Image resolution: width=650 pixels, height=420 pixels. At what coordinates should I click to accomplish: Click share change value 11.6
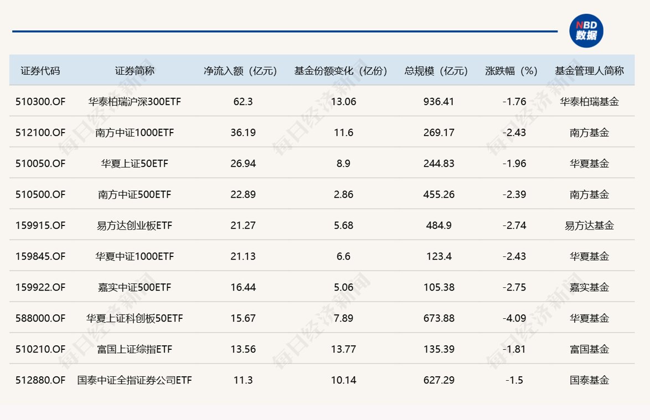343,133
